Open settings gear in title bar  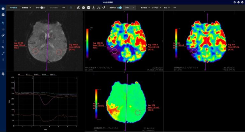(234, 2)
